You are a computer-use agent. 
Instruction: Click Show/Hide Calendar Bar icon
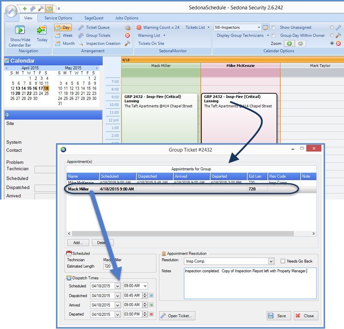(x=20, y=30)
